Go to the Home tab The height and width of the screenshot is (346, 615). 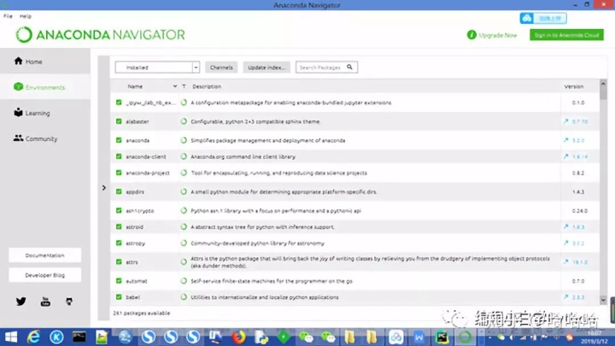pos(45,62)
